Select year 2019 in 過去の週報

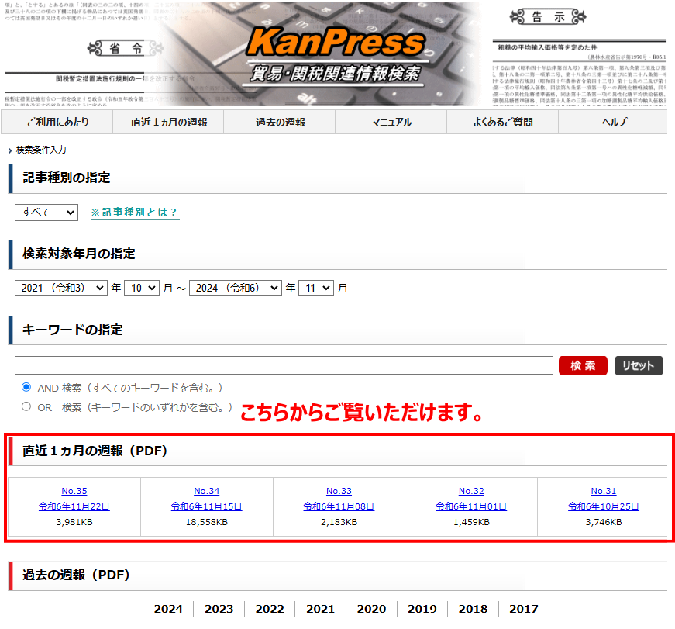422,609
